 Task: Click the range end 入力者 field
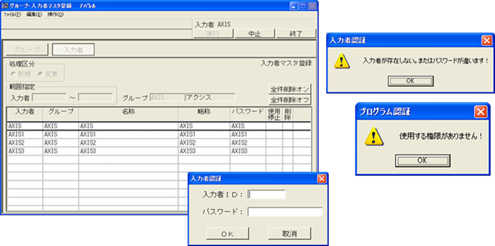click(x=96, y=97)
